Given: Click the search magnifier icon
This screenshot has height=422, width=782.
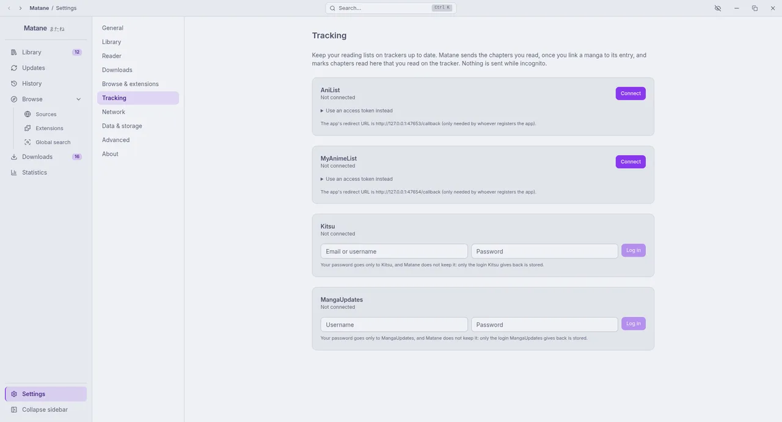Looking at the screenshot, I should pyautogui.click(x=332, y=8).
